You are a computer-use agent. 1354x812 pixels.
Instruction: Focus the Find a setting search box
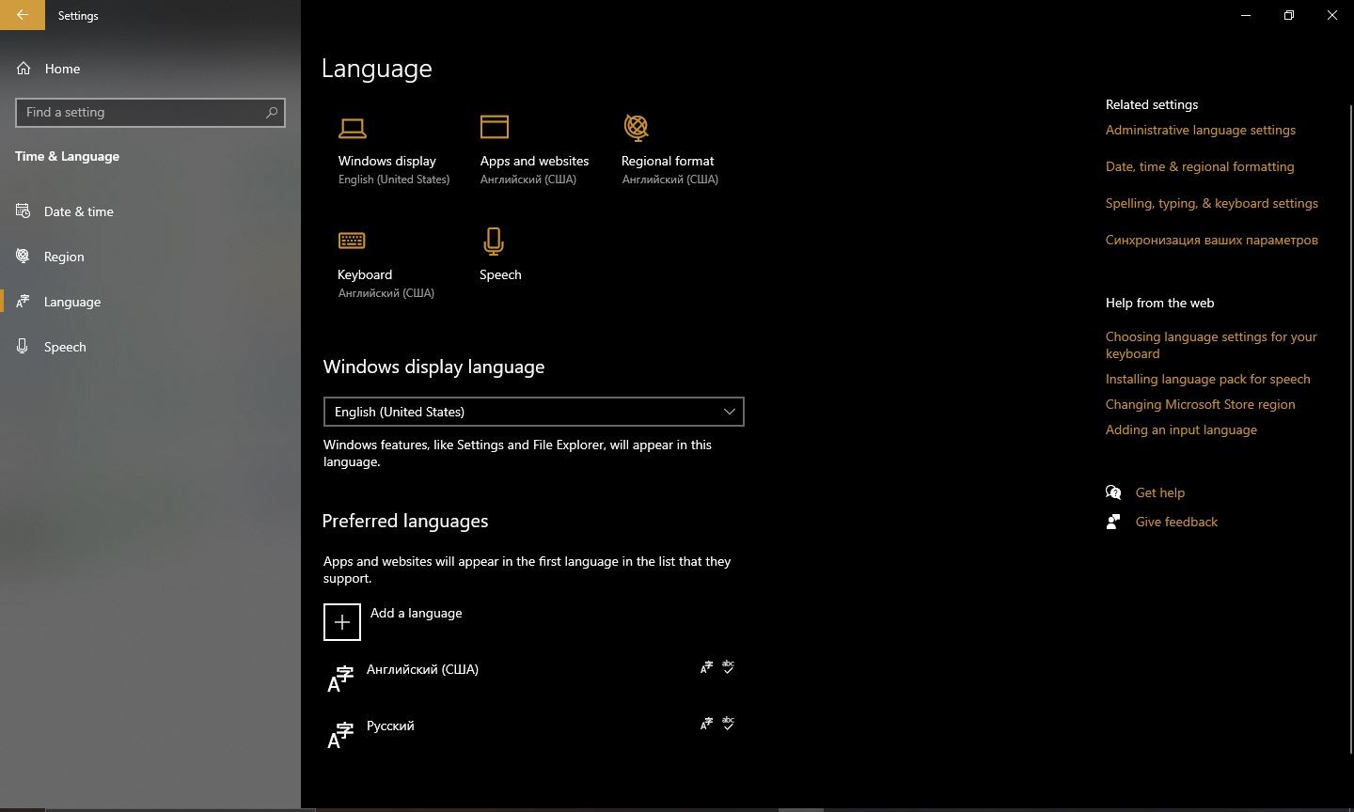point(150,112)
